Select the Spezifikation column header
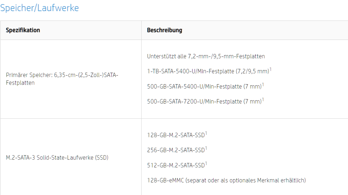 click(23, 30)
